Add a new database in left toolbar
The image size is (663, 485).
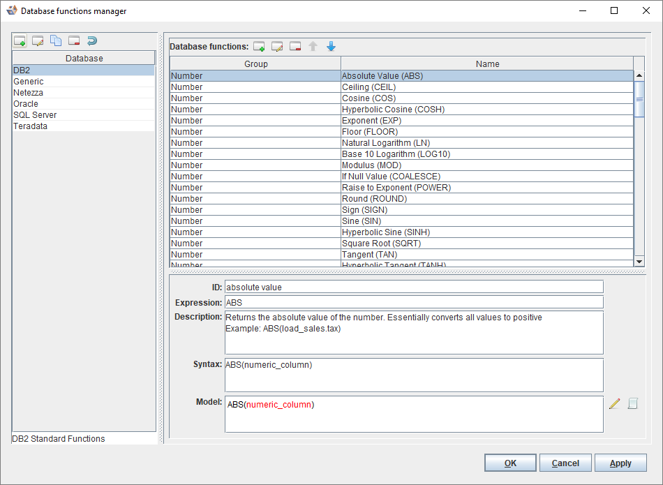point(20,41)
